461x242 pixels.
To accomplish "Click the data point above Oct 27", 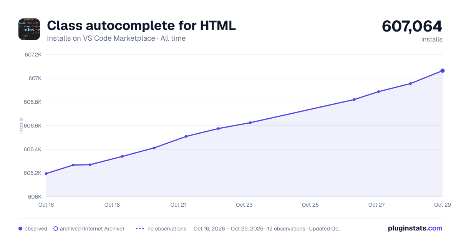I will (x=378, y=91).
